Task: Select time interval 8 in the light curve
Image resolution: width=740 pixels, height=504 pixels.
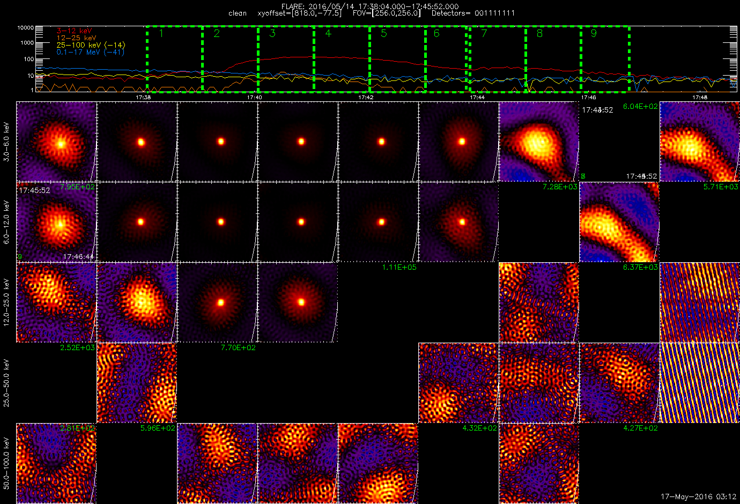Action: click(553, 59)
